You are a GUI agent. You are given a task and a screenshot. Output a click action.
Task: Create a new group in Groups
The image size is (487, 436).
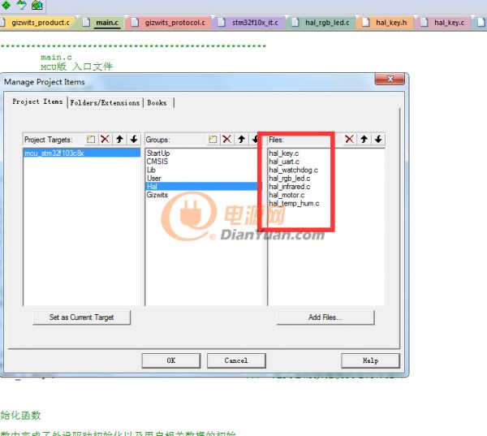(x=213, y=139)
